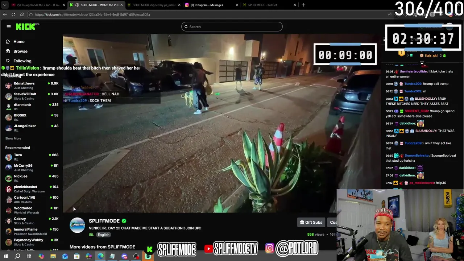This screenshot has height=261, width=464.
Task: Click the IRL category tag under the title
Action: (x=91, y=235)
